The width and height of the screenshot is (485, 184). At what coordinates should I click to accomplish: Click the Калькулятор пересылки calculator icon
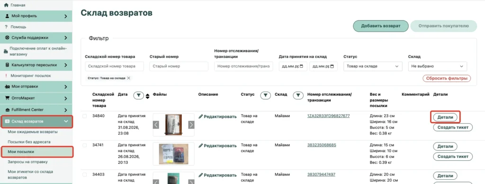(8, 65)
